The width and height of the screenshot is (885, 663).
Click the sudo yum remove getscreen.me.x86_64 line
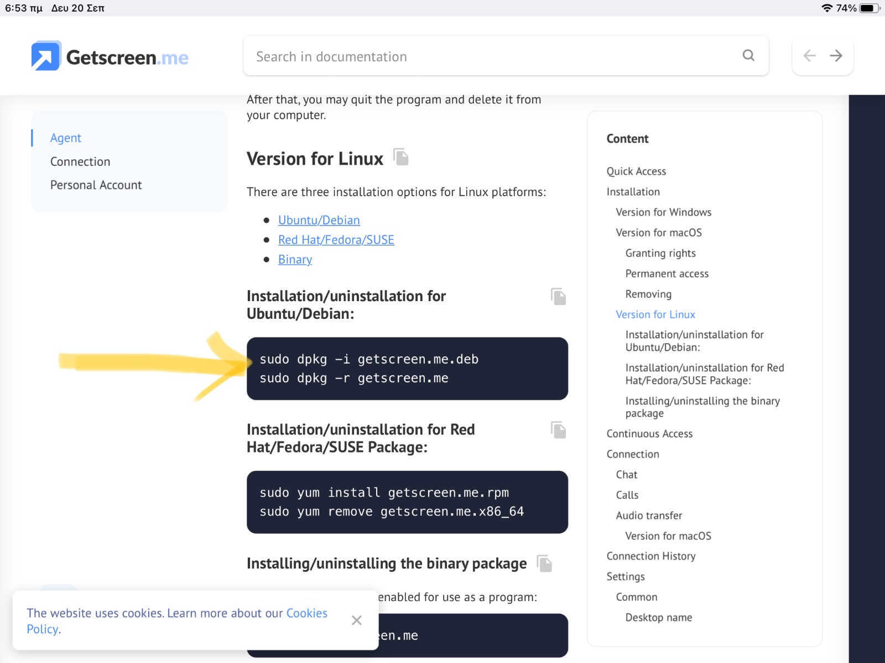[x=392, y=512]
